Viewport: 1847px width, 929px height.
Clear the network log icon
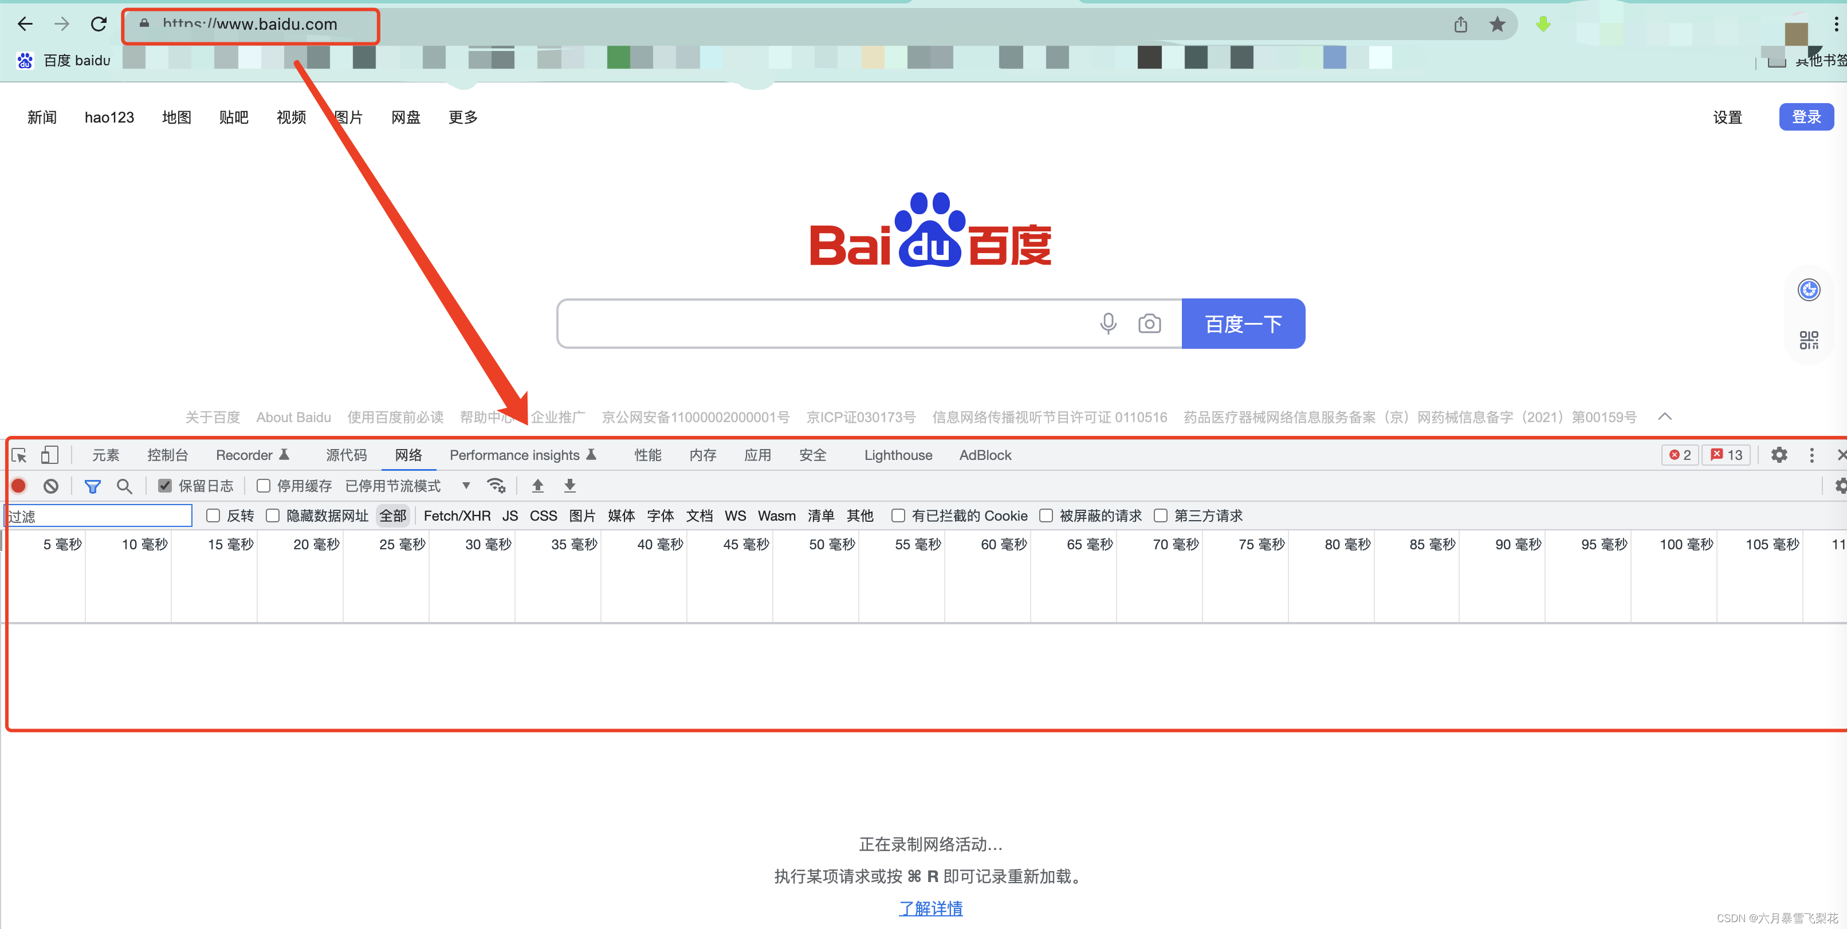(51, 486)
